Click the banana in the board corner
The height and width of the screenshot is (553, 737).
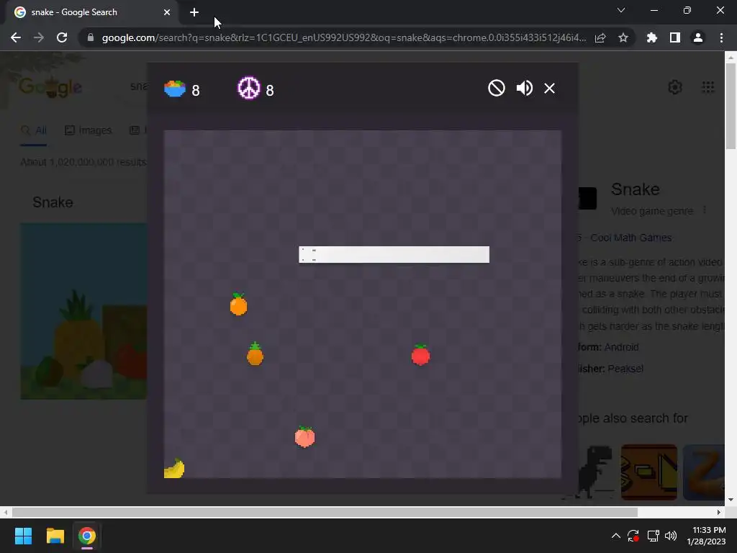pyautogui.click(x=174, y=468)
